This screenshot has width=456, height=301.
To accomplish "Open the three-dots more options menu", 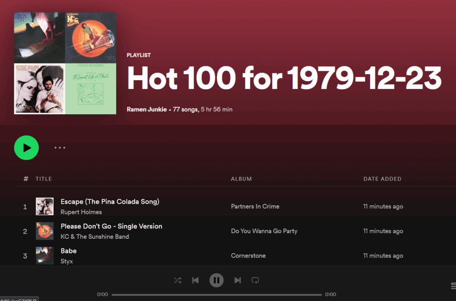I will [60, 148].
